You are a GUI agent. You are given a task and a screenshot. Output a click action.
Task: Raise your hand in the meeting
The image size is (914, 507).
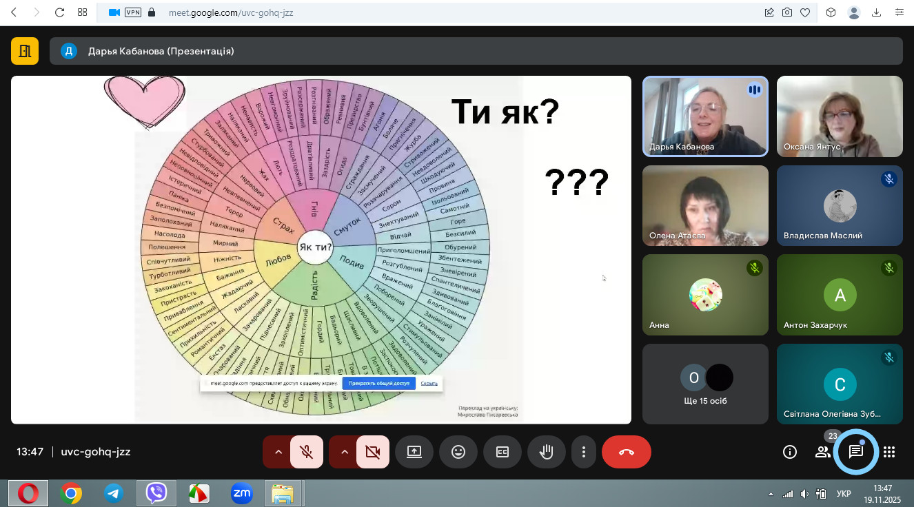(x=547, y=452)
